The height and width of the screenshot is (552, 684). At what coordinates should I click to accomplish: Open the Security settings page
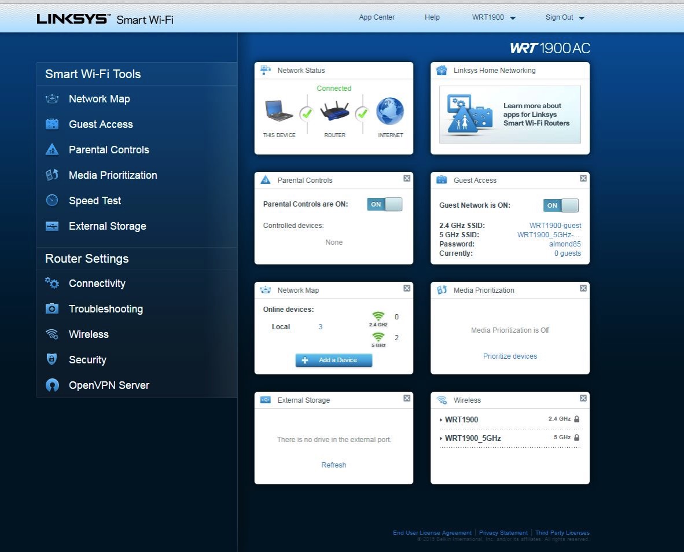(87, 360)
